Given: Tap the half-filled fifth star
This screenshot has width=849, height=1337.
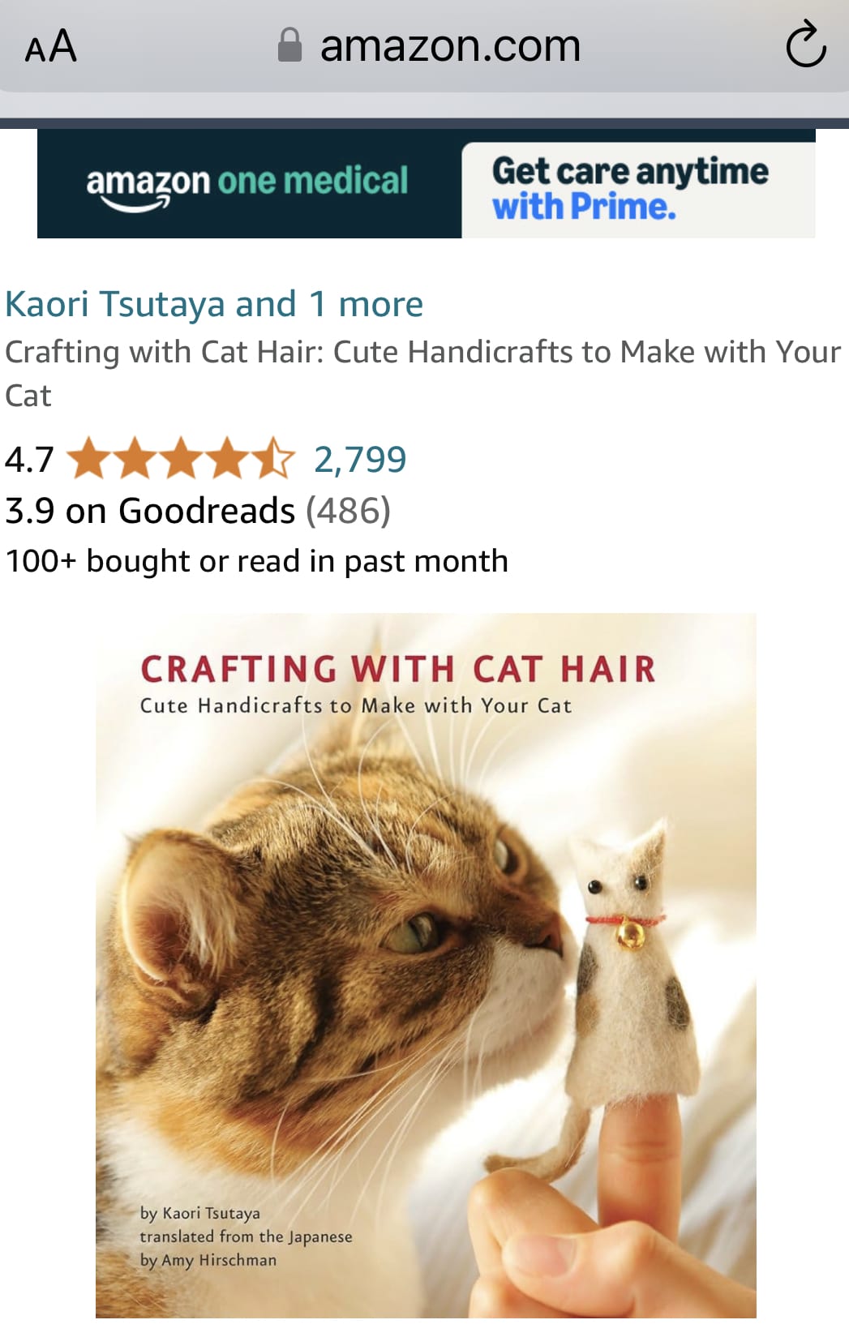Looking at the screenshot, I should 273,458.
